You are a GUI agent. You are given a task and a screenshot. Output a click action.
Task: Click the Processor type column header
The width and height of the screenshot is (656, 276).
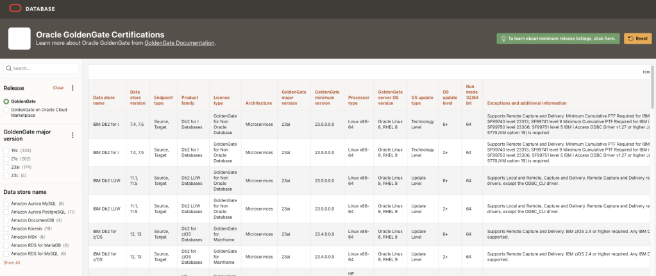tap(357, 99)
